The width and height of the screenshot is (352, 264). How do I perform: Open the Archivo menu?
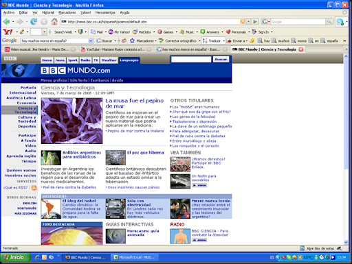point(9,12)
